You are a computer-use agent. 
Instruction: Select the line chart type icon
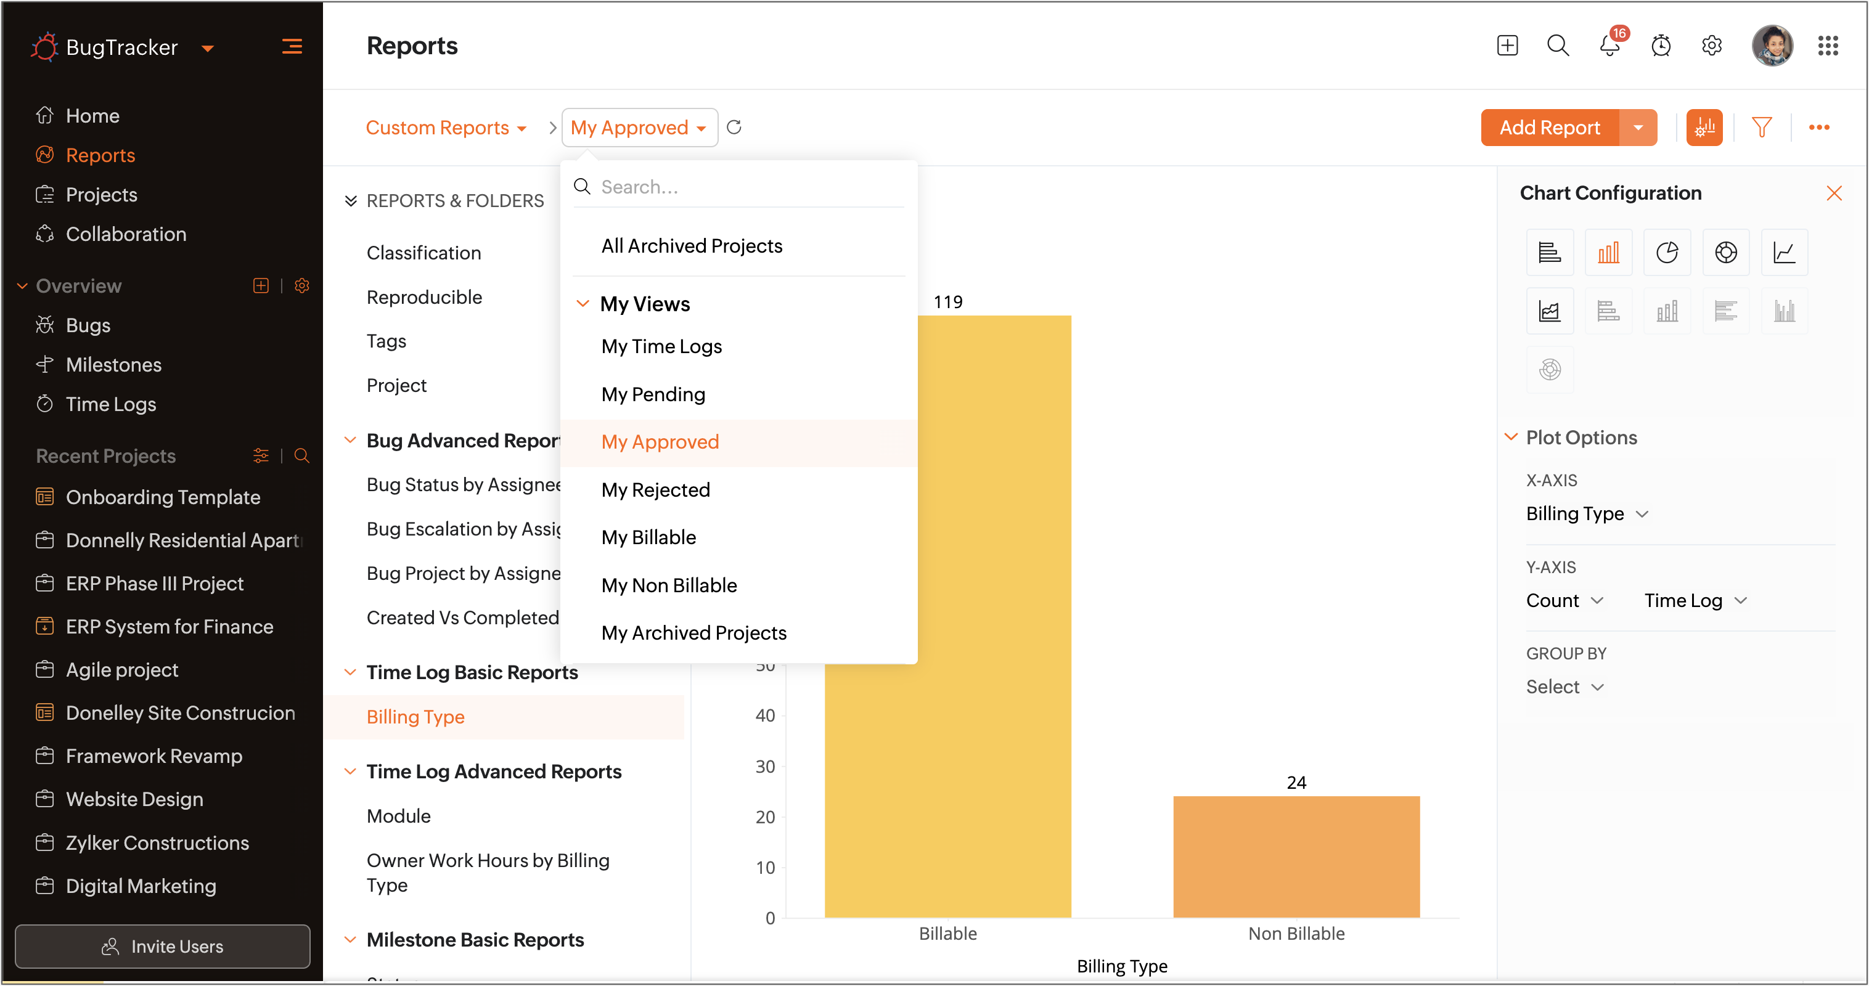click(x=1783, y=253)
